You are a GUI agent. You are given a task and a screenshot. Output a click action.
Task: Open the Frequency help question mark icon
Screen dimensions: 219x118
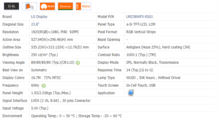click(x=44, y=86)
